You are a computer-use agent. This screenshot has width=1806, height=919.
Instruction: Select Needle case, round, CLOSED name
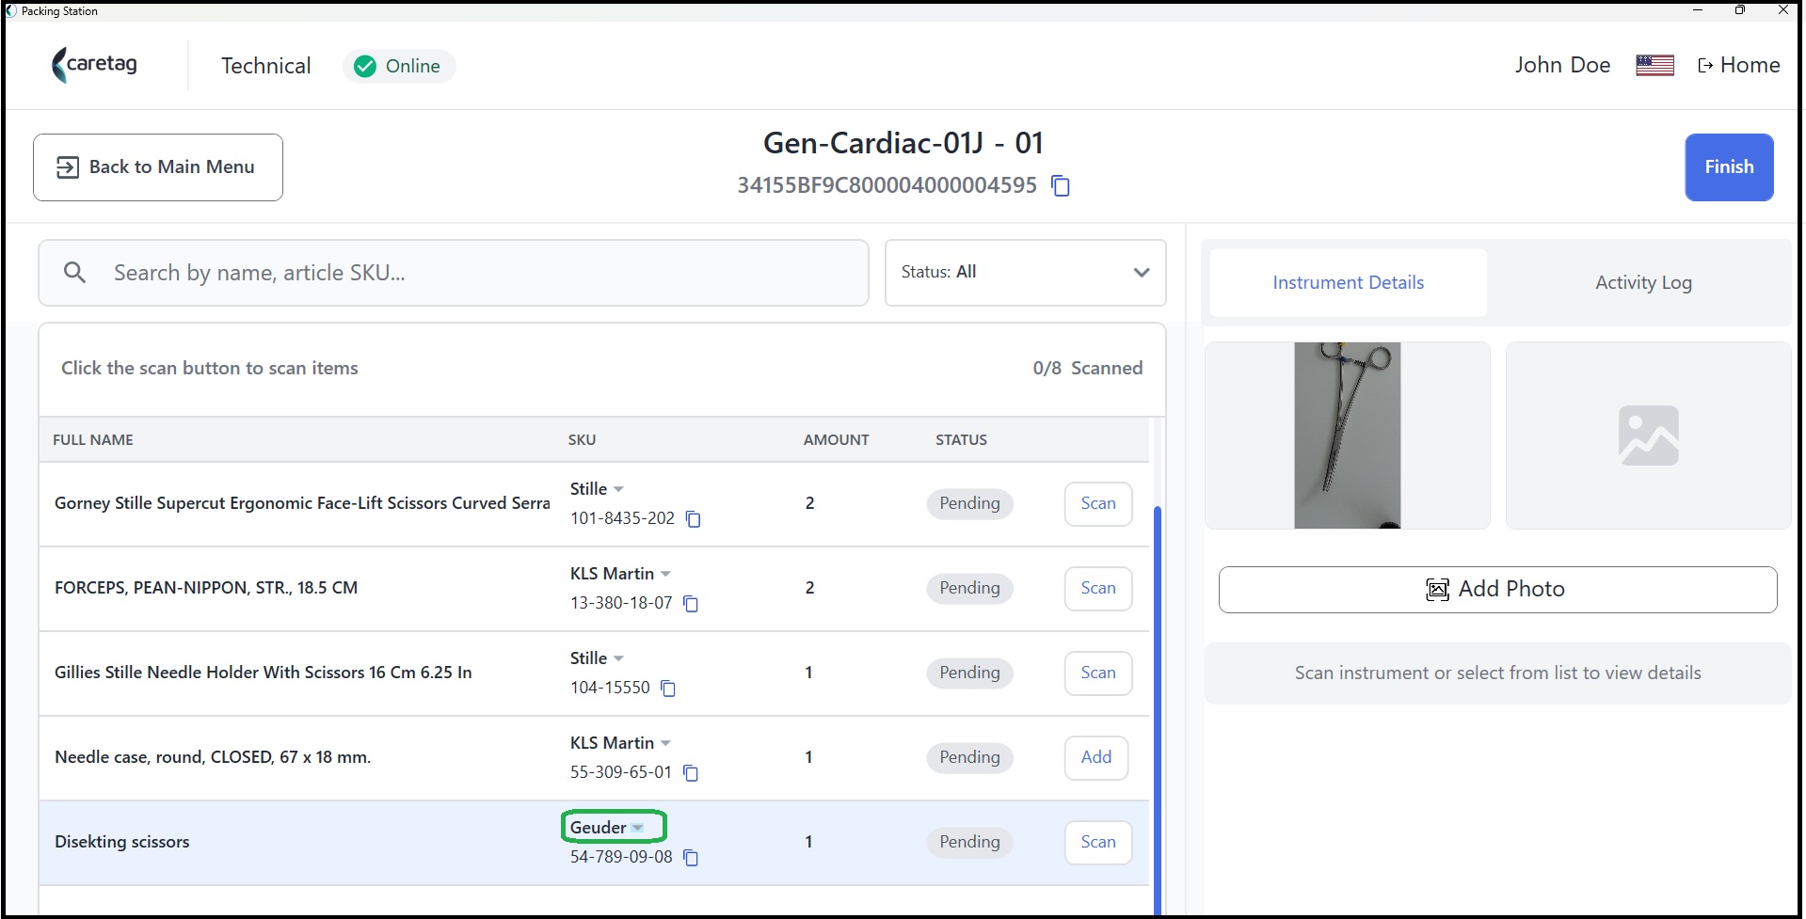(213, 757)
